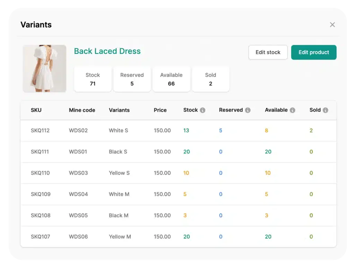The width and height of the screenshot is (355, 269).
Task: Click the Black S variant cell
Action: [x=118, y=152]
